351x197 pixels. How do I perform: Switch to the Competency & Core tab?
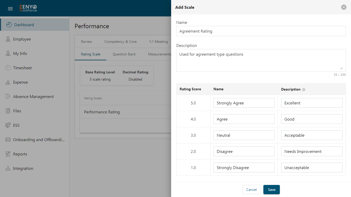coord(121,42)
